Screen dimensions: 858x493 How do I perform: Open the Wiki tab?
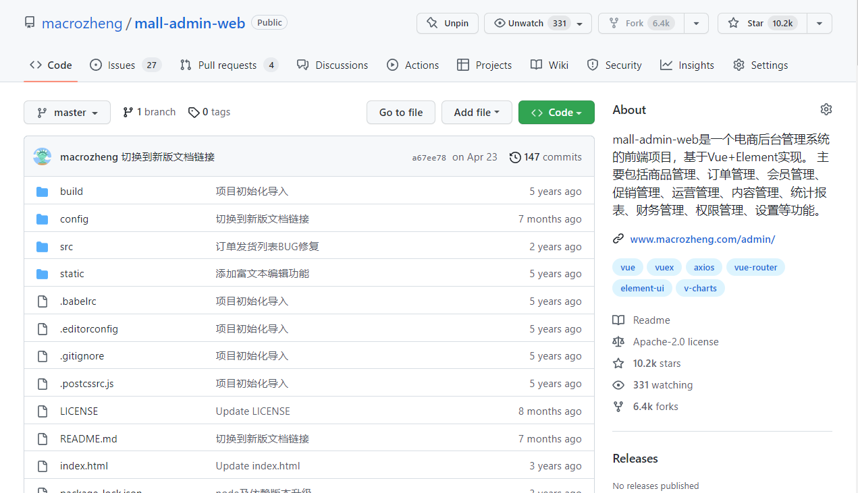549,65
